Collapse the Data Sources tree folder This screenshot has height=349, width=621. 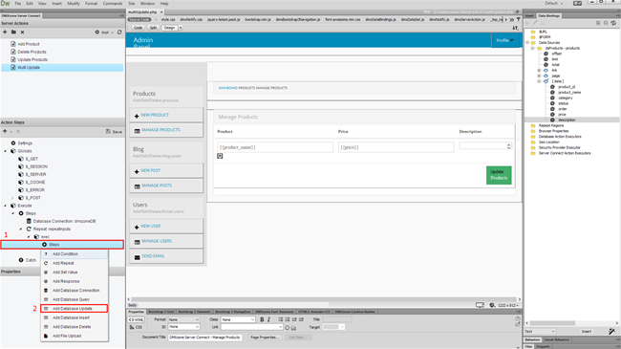click(527, 42)
